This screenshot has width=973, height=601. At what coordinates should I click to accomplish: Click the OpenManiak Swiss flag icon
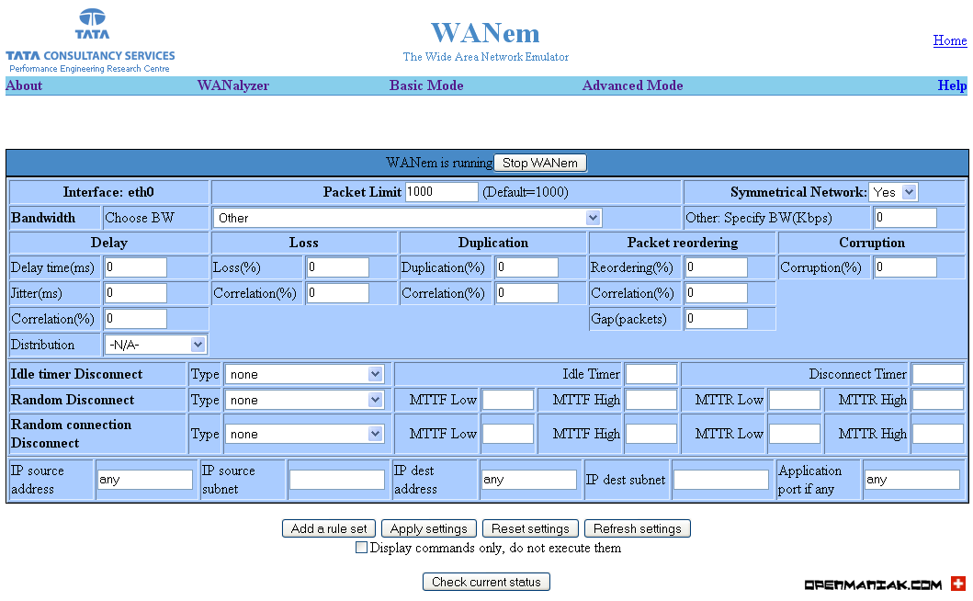click(958, 584)
